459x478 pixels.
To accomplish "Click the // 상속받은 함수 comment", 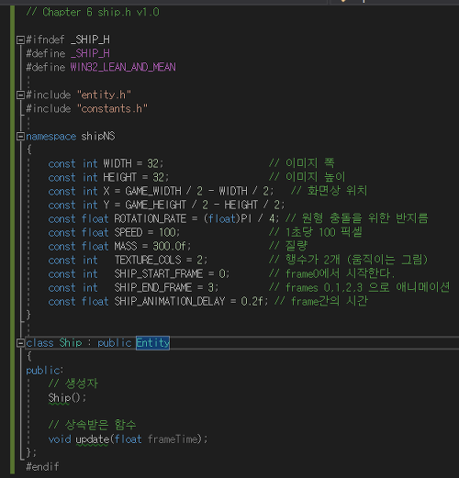I will point(92,425).
